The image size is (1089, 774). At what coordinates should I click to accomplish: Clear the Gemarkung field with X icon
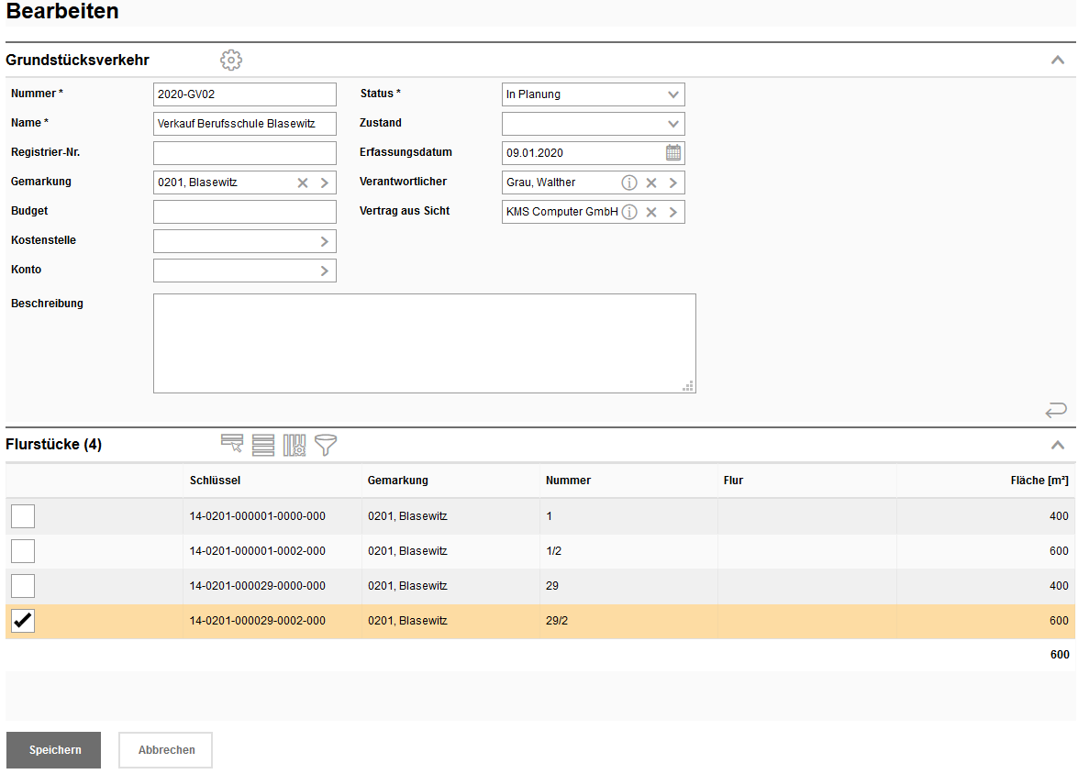(x=303, y=182)
